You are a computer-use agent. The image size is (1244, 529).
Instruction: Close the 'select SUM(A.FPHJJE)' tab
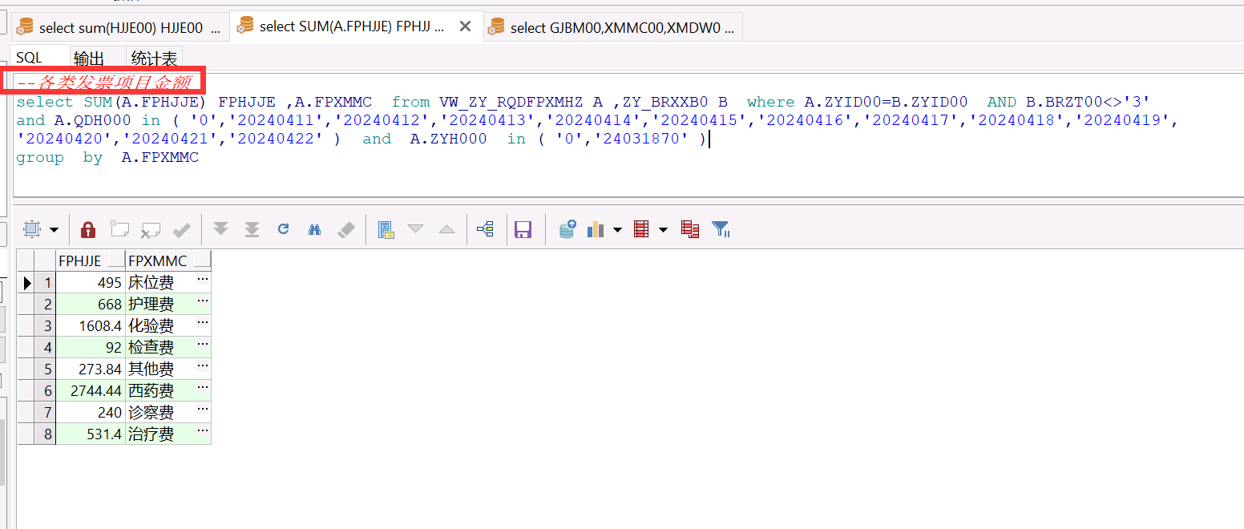pos(465,26)
